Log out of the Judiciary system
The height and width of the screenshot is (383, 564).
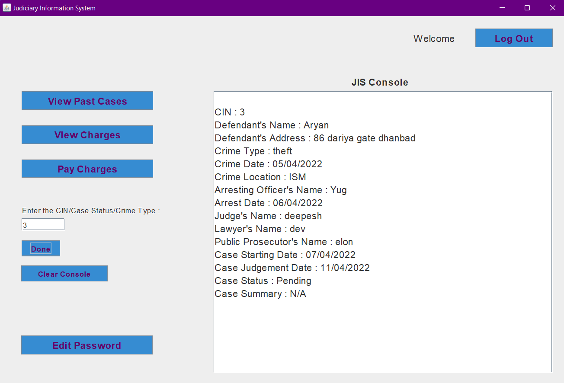pyautogui.click(x=514, y=38)
